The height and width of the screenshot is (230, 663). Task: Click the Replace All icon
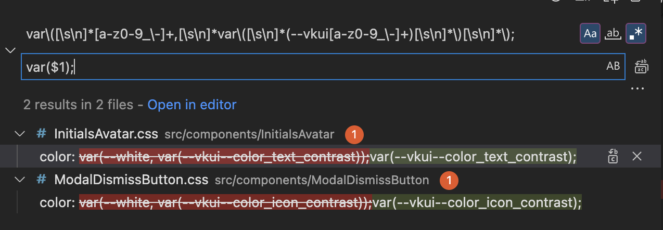coord(641,67)
